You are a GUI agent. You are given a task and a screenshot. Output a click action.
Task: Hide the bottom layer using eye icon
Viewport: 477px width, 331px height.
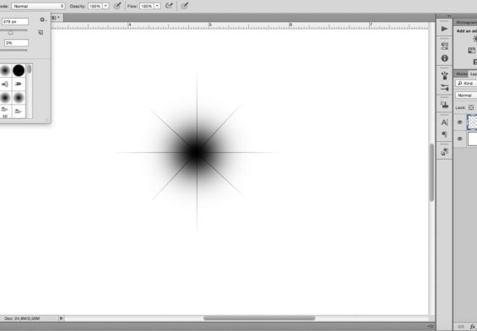tap(460, 138)
